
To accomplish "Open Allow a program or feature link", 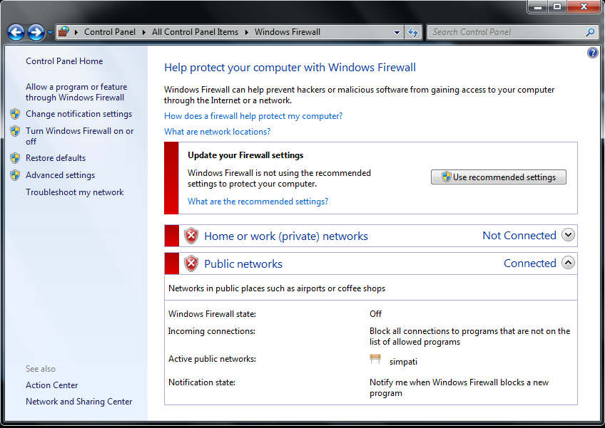I will pyautogui.click(x=76, y=92).
